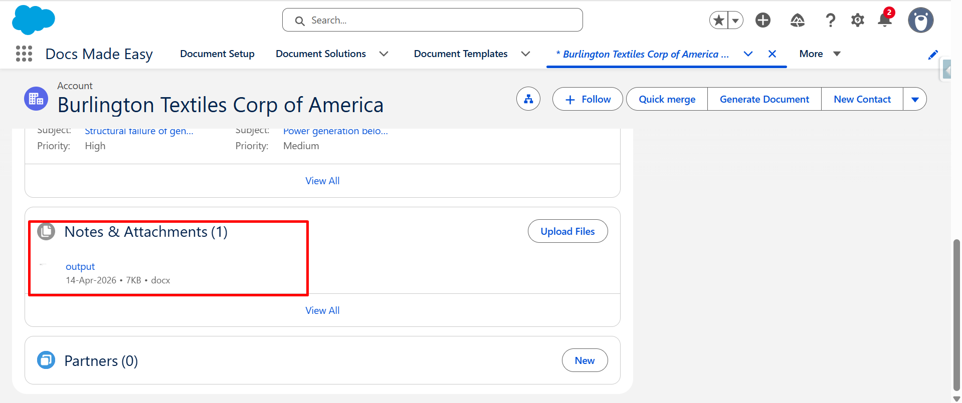Viewport: 962px width, 403px height.
Task: Open the Structural failure case link
Action: [x=139, y=132]
